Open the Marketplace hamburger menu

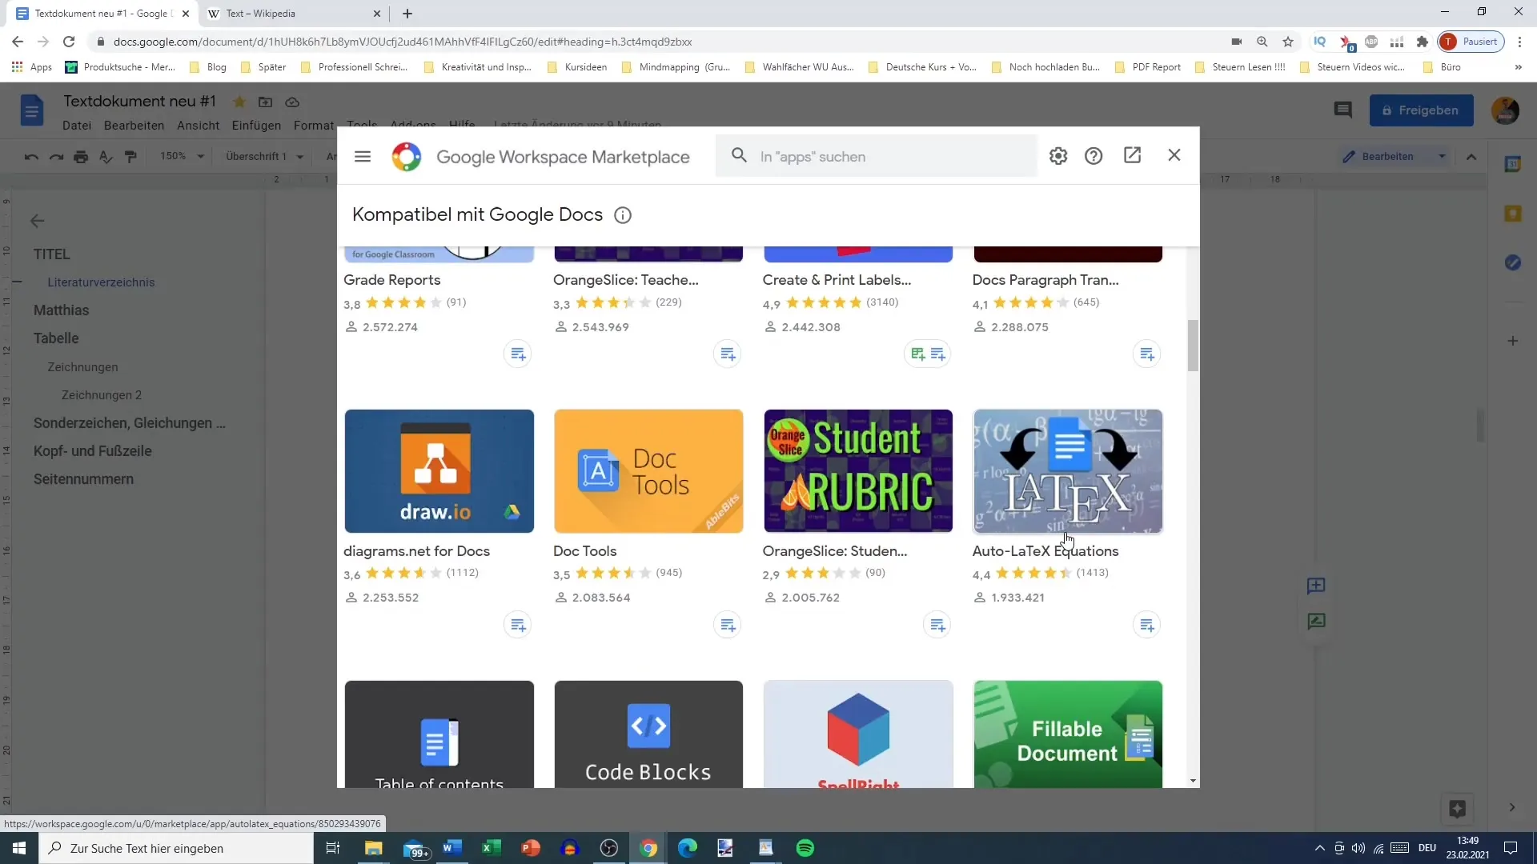coord(363,156)
